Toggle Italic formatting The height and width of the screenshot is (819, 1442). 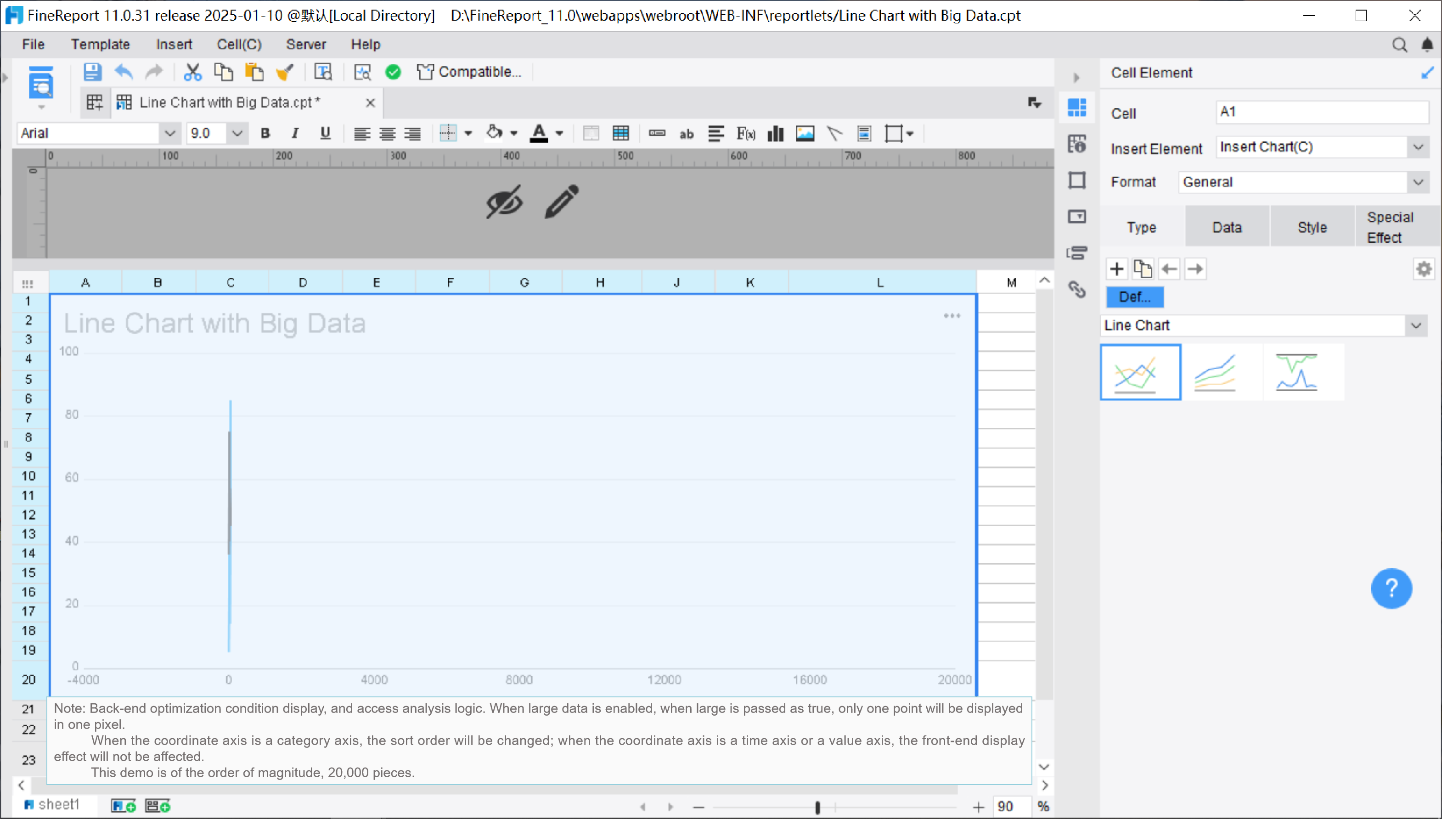(295, 133)
